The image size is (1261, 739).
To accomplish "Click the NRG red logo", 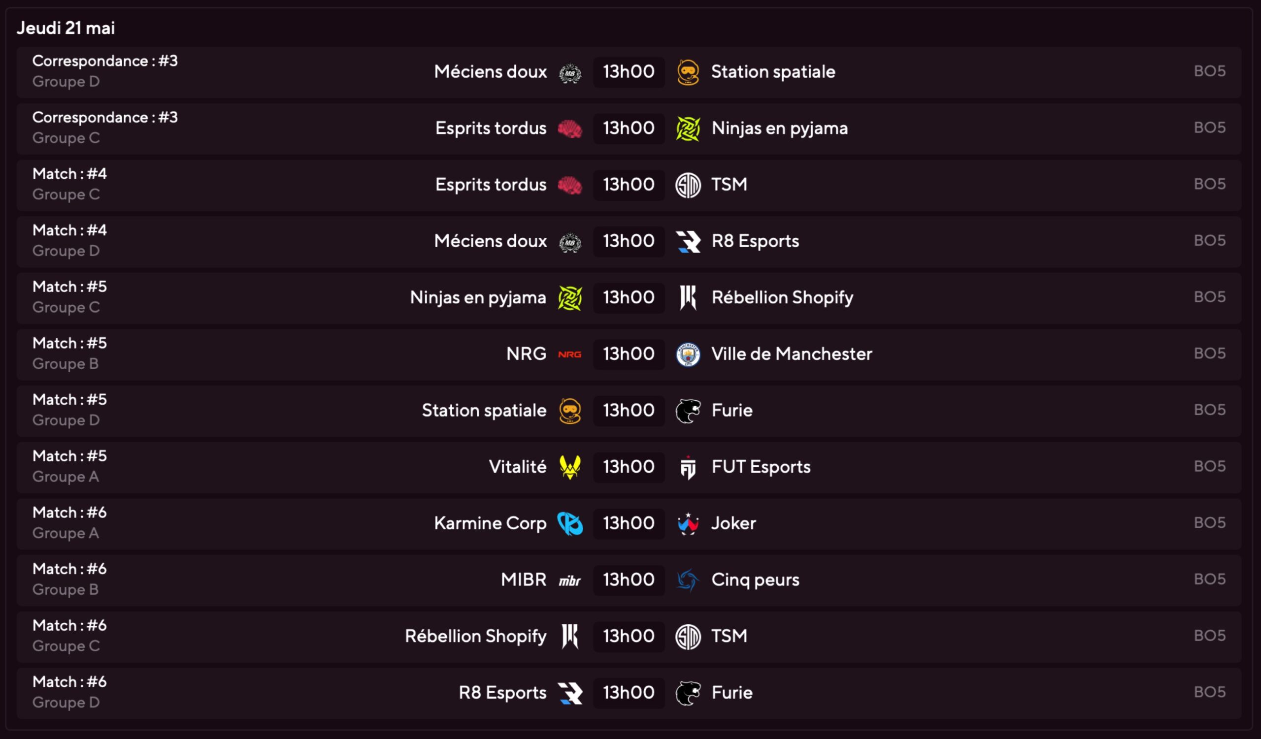I will click(x=570, y=354).
